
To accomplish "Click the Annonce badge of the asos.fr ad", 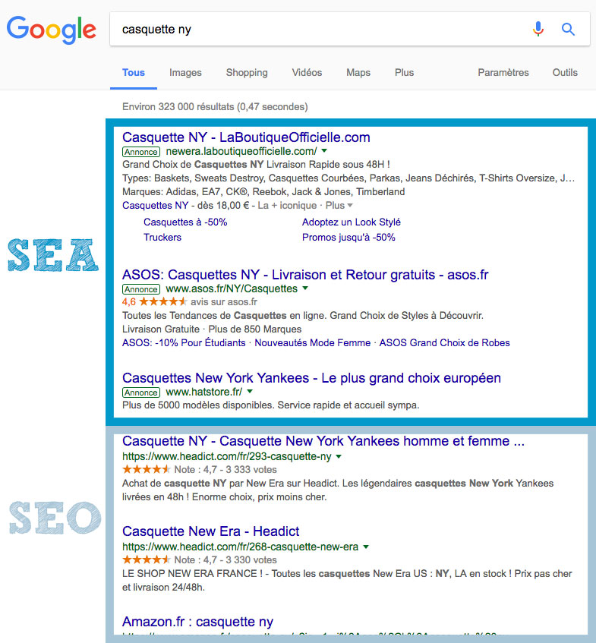I will [x=141, y=289].
